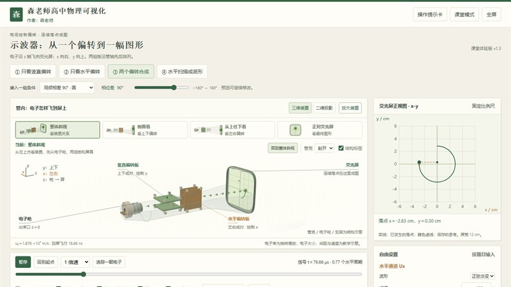The height and width of the screenshot is (287, 511).
Task: Click the 暂停 pause button
Action: 23,262
